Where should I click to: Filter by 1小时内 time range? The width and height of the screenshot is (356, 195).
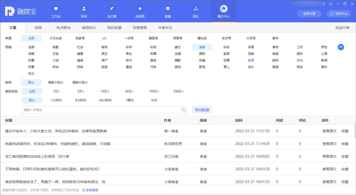coord(57,100)
